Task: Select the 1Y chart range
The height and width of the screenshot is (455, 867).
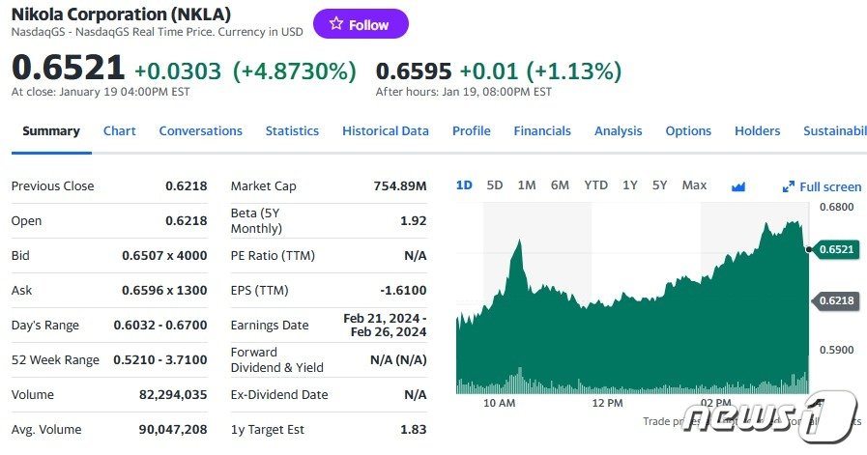Action: tap(629, 185)
